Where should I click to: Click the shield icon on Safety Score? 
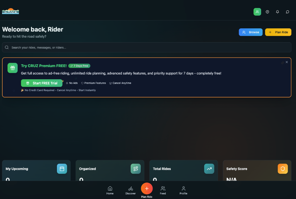coord(283,169)
